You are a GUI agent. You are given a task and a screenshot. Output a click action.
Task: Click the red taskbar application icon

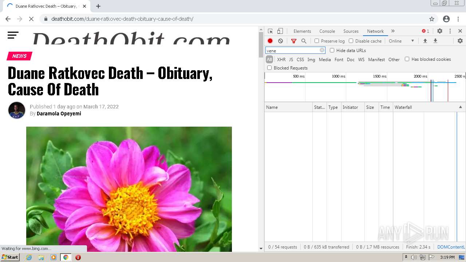click(x=78, y=257)
